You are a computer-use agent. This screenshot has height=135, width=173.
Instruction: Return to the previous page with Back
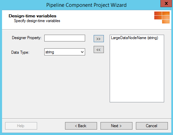pyautogui.click(x=81, y=126)
